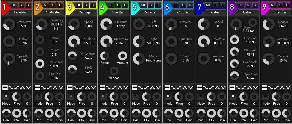Click the filter Mode A button in Reverser
The width and height of the screenshot is (292, 124).
(136, 97)
